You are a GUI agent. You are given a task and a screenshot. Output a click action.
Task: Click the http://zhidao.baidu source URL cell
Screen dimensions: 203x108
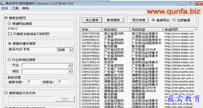tap(179, 65)
